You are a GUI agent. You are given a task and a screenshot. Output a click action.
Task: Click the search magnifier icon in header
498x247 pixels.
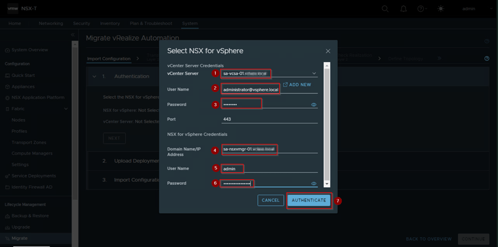pyautogui.click(x=385, y=9)
